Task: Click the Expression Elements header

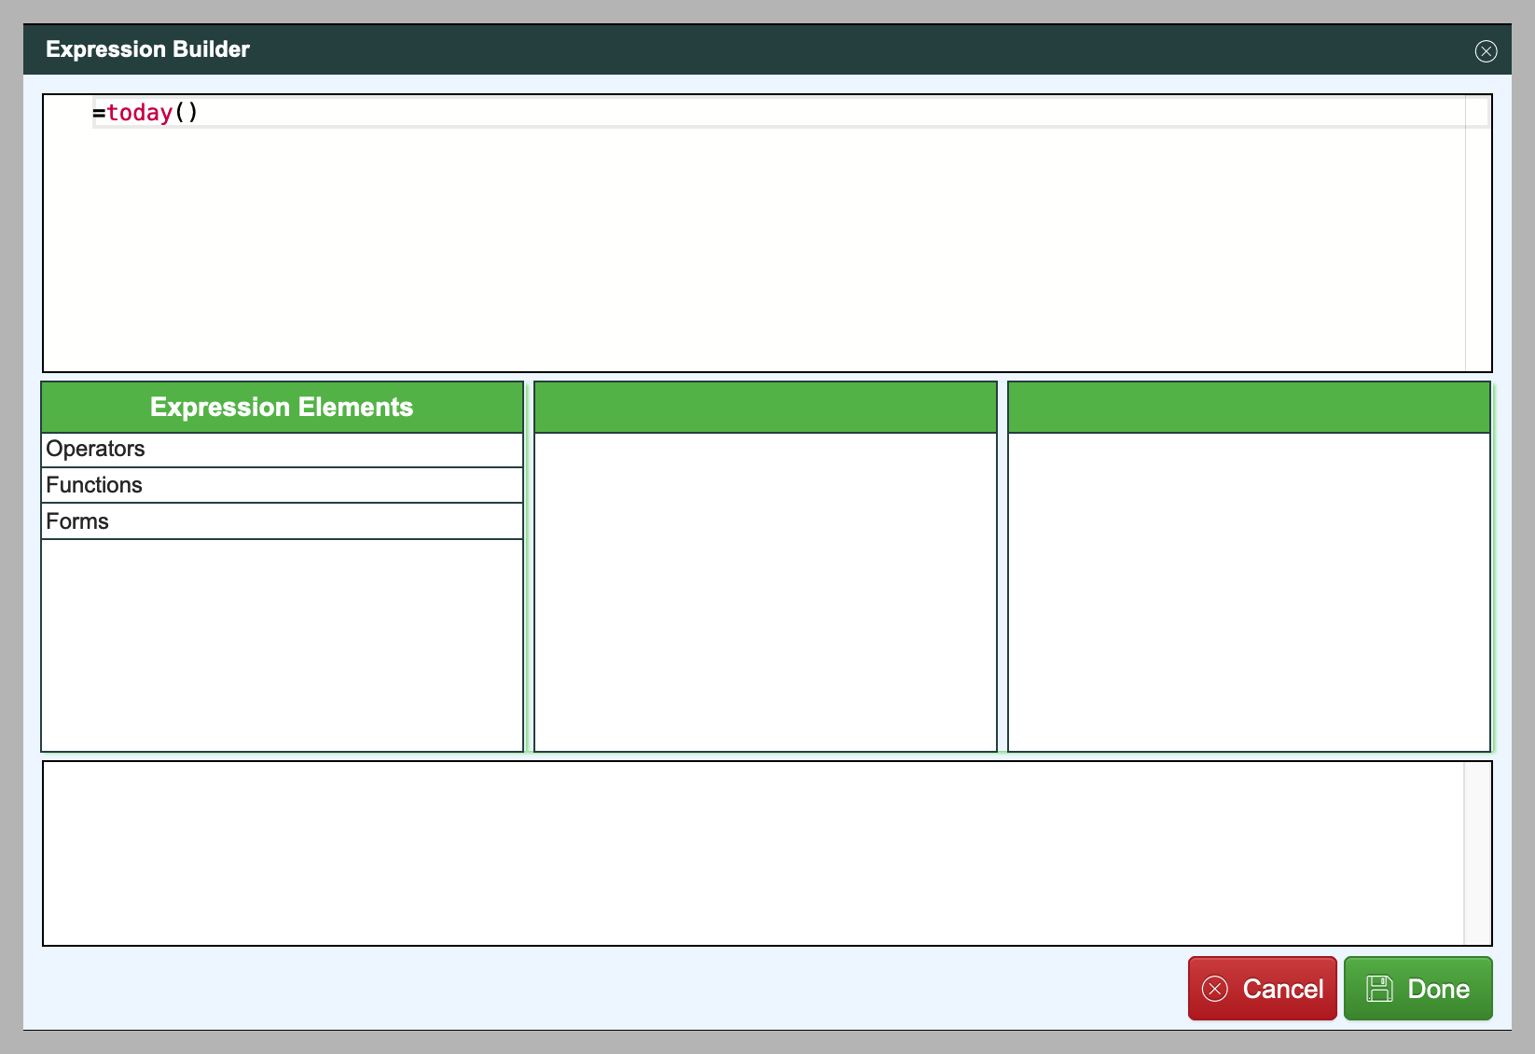Action: pyautogui.click(x=282, y=407)
